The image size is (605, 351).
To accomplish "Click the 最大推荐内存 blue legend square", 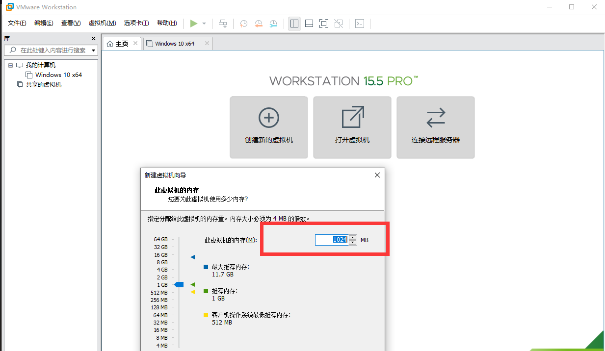I will pyautogui.click(x=206, y=267).
